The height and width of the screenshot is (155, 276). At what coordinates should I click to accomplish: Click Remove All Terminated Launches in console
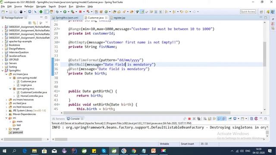click(x=199, y=119)
